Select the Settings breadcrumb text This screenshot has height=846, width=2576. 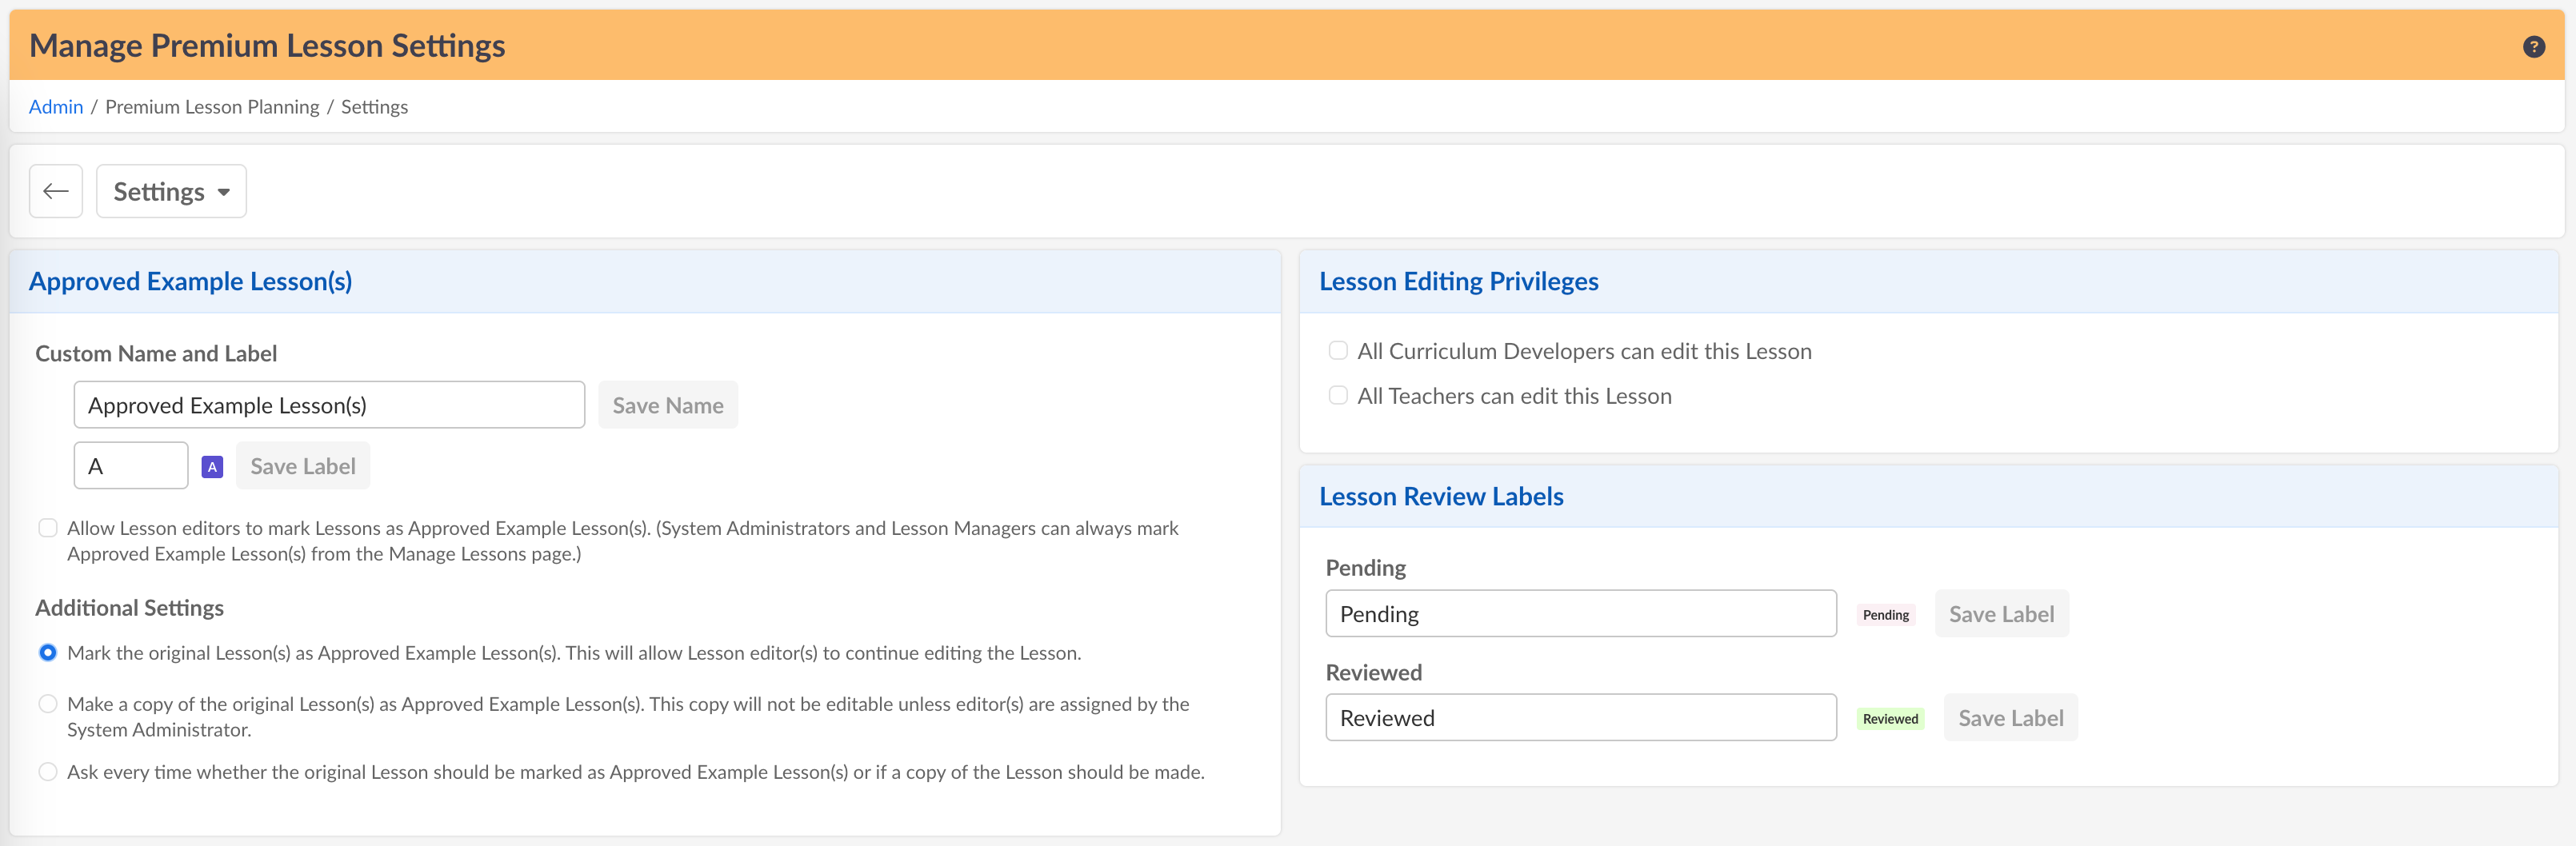coord(374,107)
